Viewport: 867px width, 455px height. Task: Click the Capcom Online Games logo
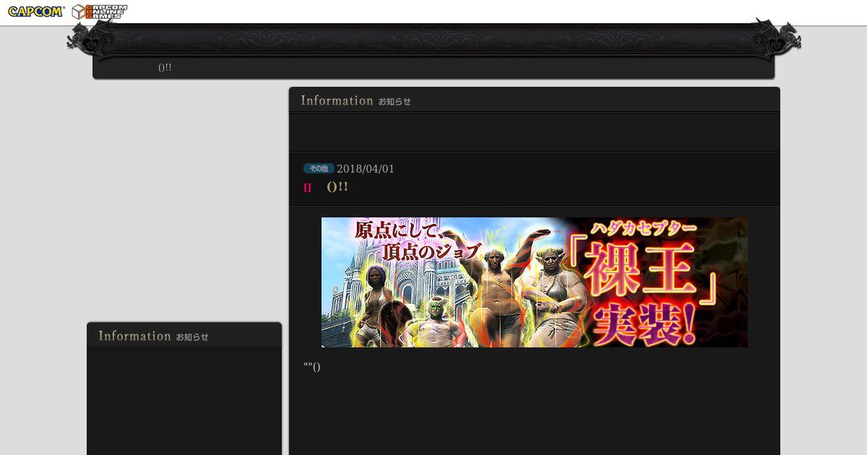click(100, 12)
